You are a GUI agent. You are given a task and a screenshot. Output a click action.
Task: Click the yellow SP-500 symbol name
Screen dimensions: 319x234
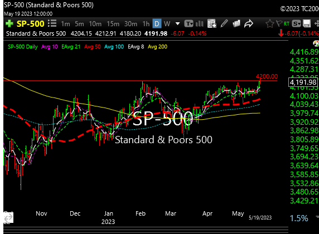pyautogui.click(x=30, y=24)
